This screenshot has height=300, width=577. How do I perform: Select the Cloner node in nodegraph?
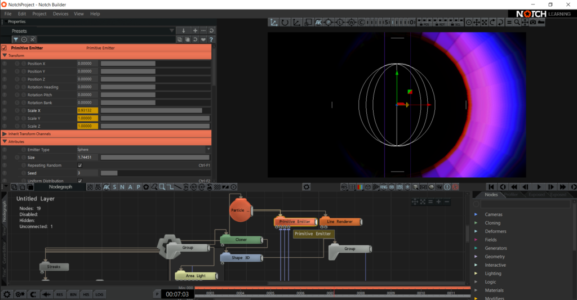241,240
